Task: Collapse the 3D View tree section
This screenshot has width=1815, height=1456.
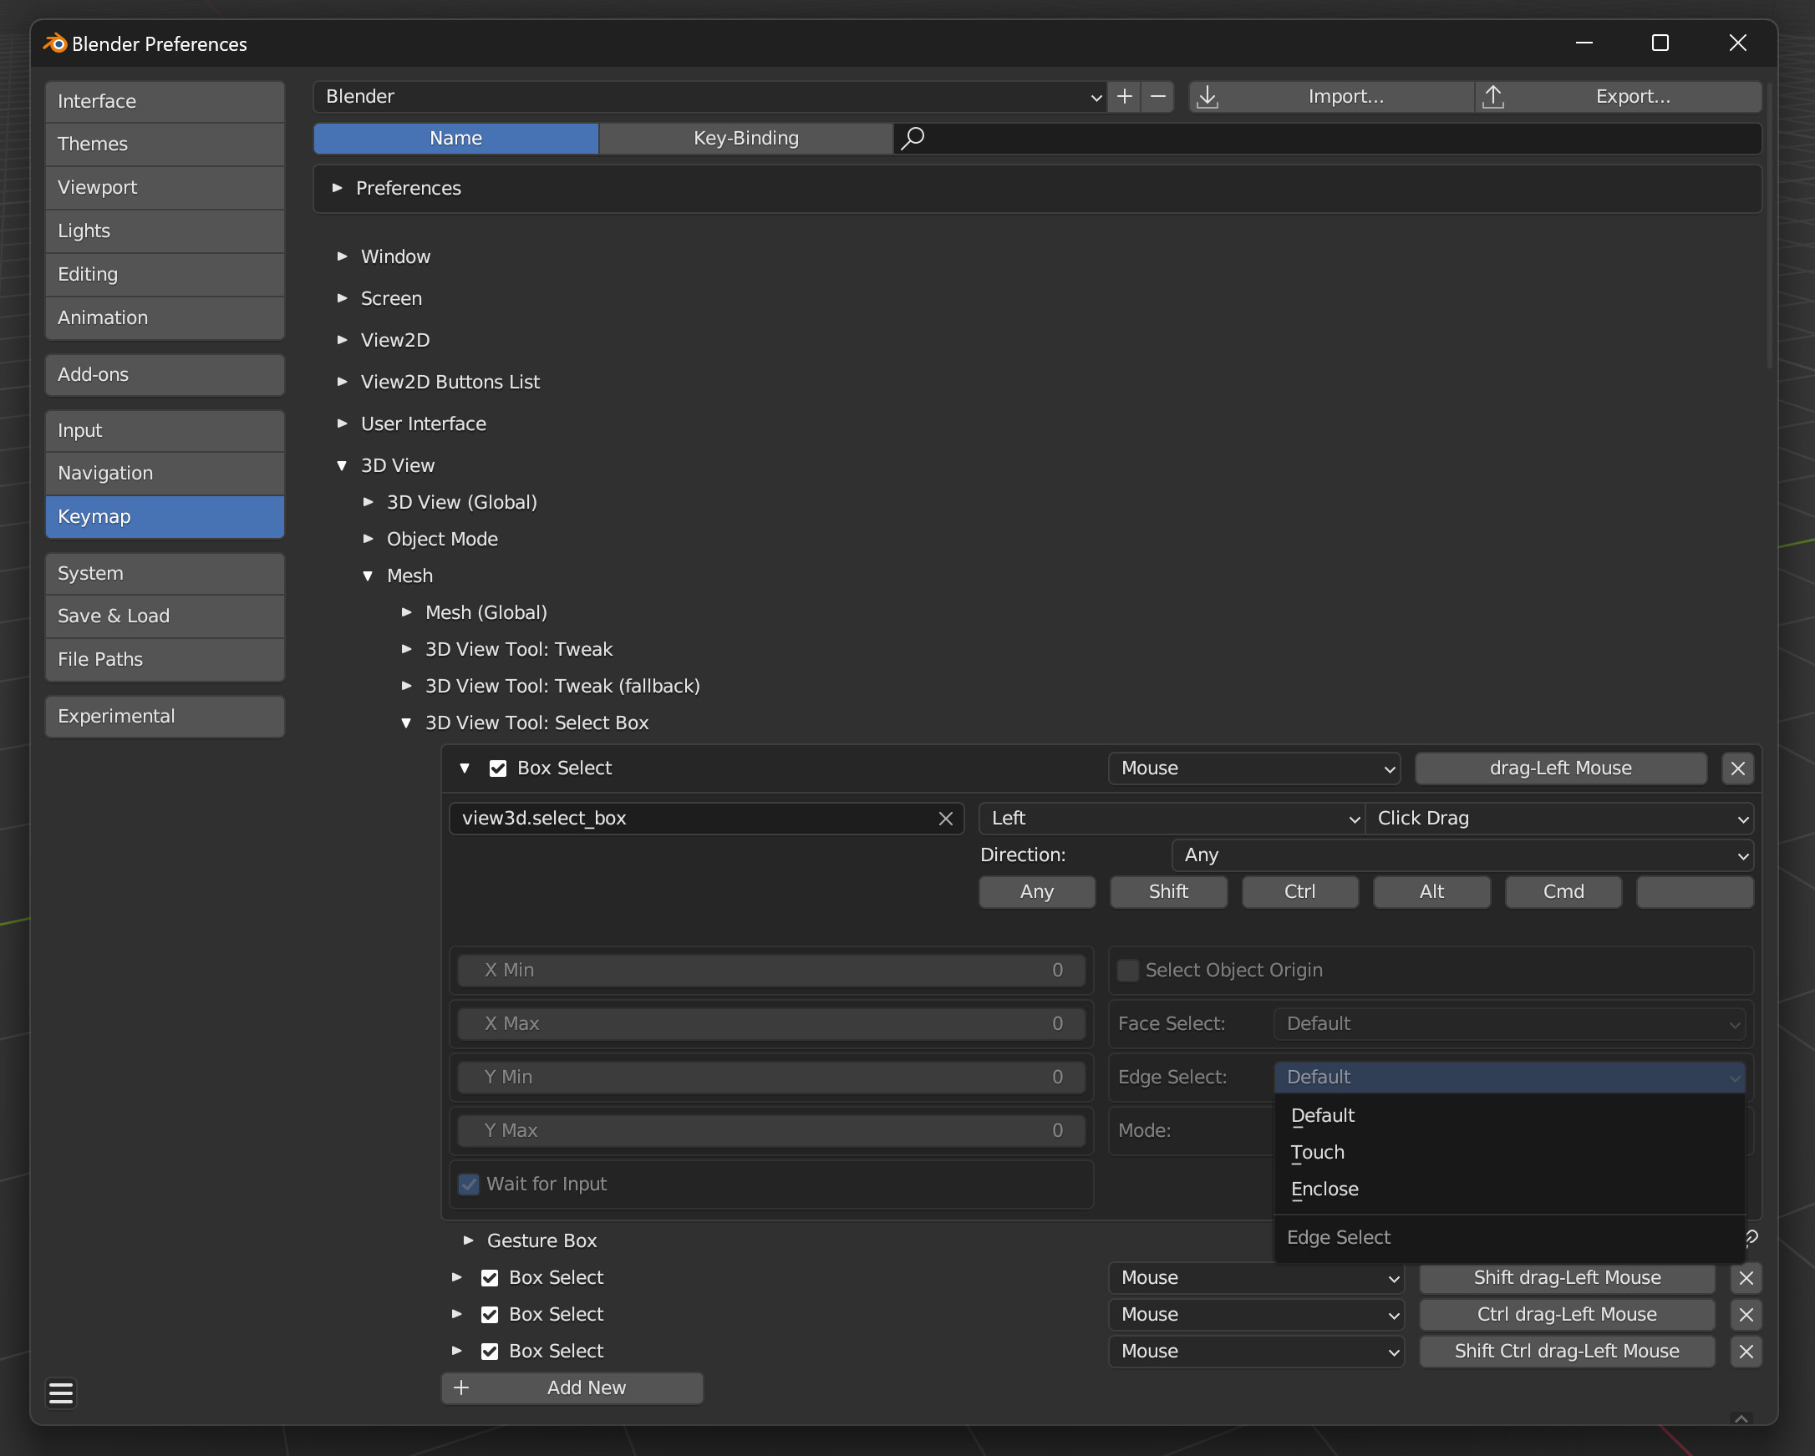Action: point(342,465)
